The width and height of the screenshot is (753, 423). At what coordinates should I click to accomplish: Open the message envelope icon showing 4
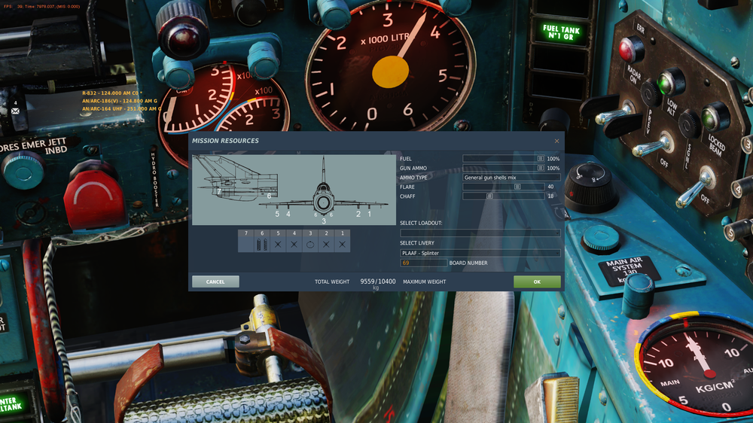point(15,111)
